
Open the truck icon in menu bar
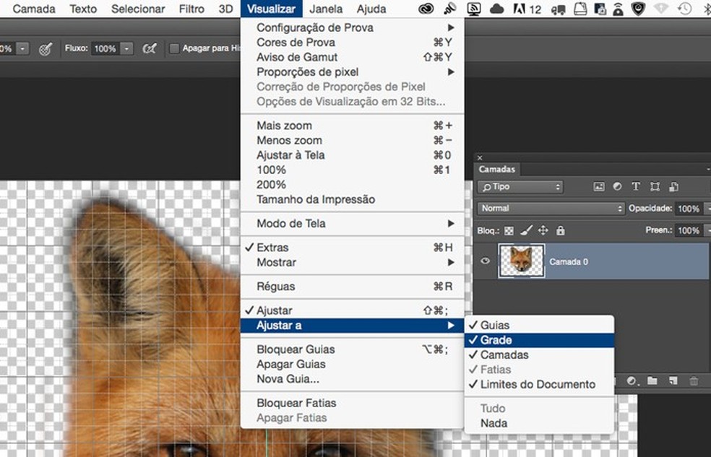click(558, 9)
